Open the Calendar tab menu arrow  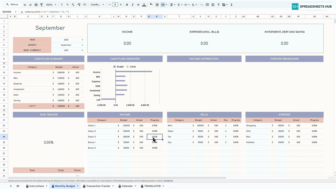coord(135,186)
